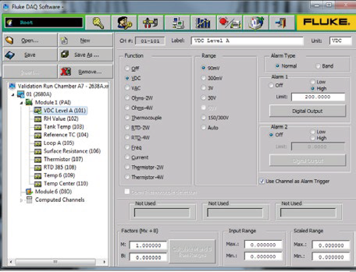Screen dimensions: 356x272
Task: Click the scrollbar right arrow in tree panel
Action: [x=104, y=262]
